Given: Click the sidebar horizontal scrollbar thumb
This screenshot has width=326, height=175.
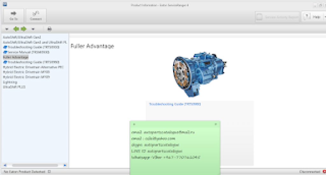Looking at the screenshot, I should tap(35, 165).
